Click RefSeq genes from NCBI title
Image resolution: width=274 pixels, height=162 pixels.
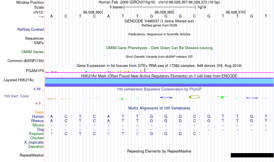[x=159, y=25]
